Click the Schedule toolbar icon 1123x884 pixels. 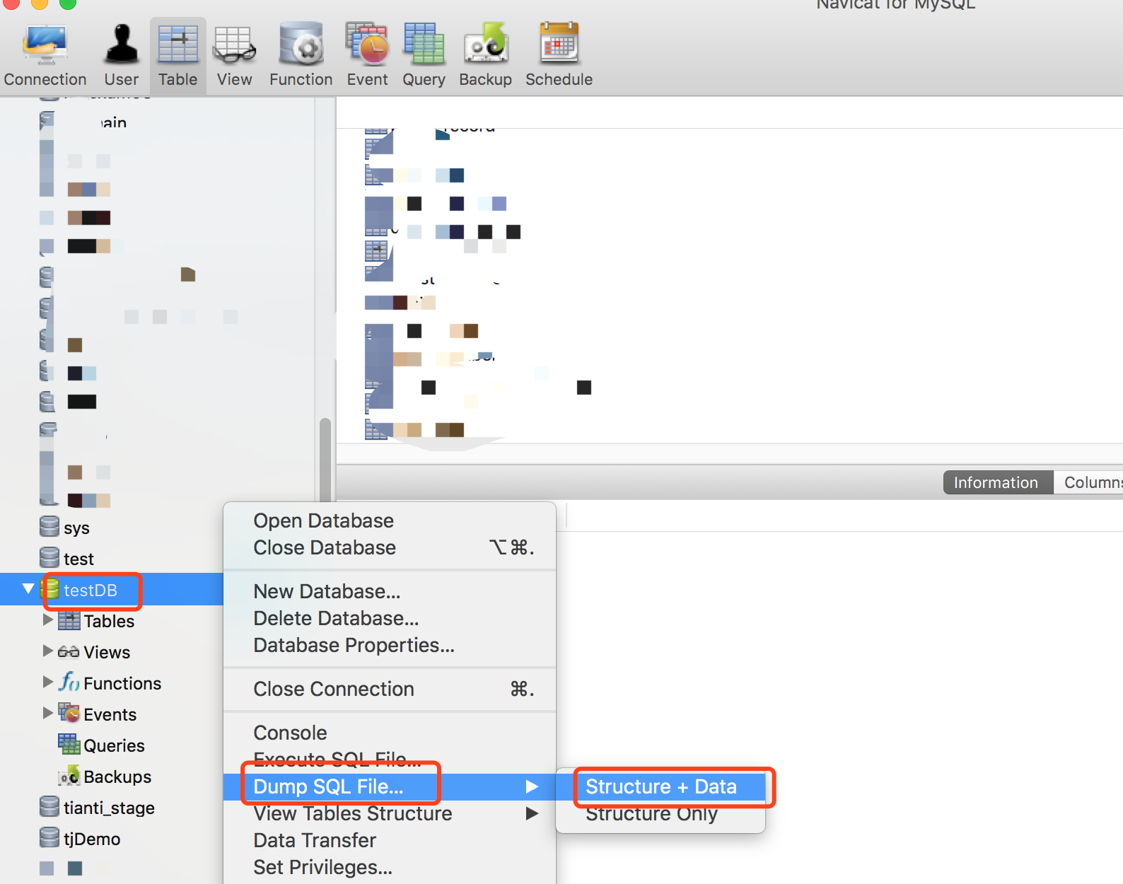[x=559, y=44]
